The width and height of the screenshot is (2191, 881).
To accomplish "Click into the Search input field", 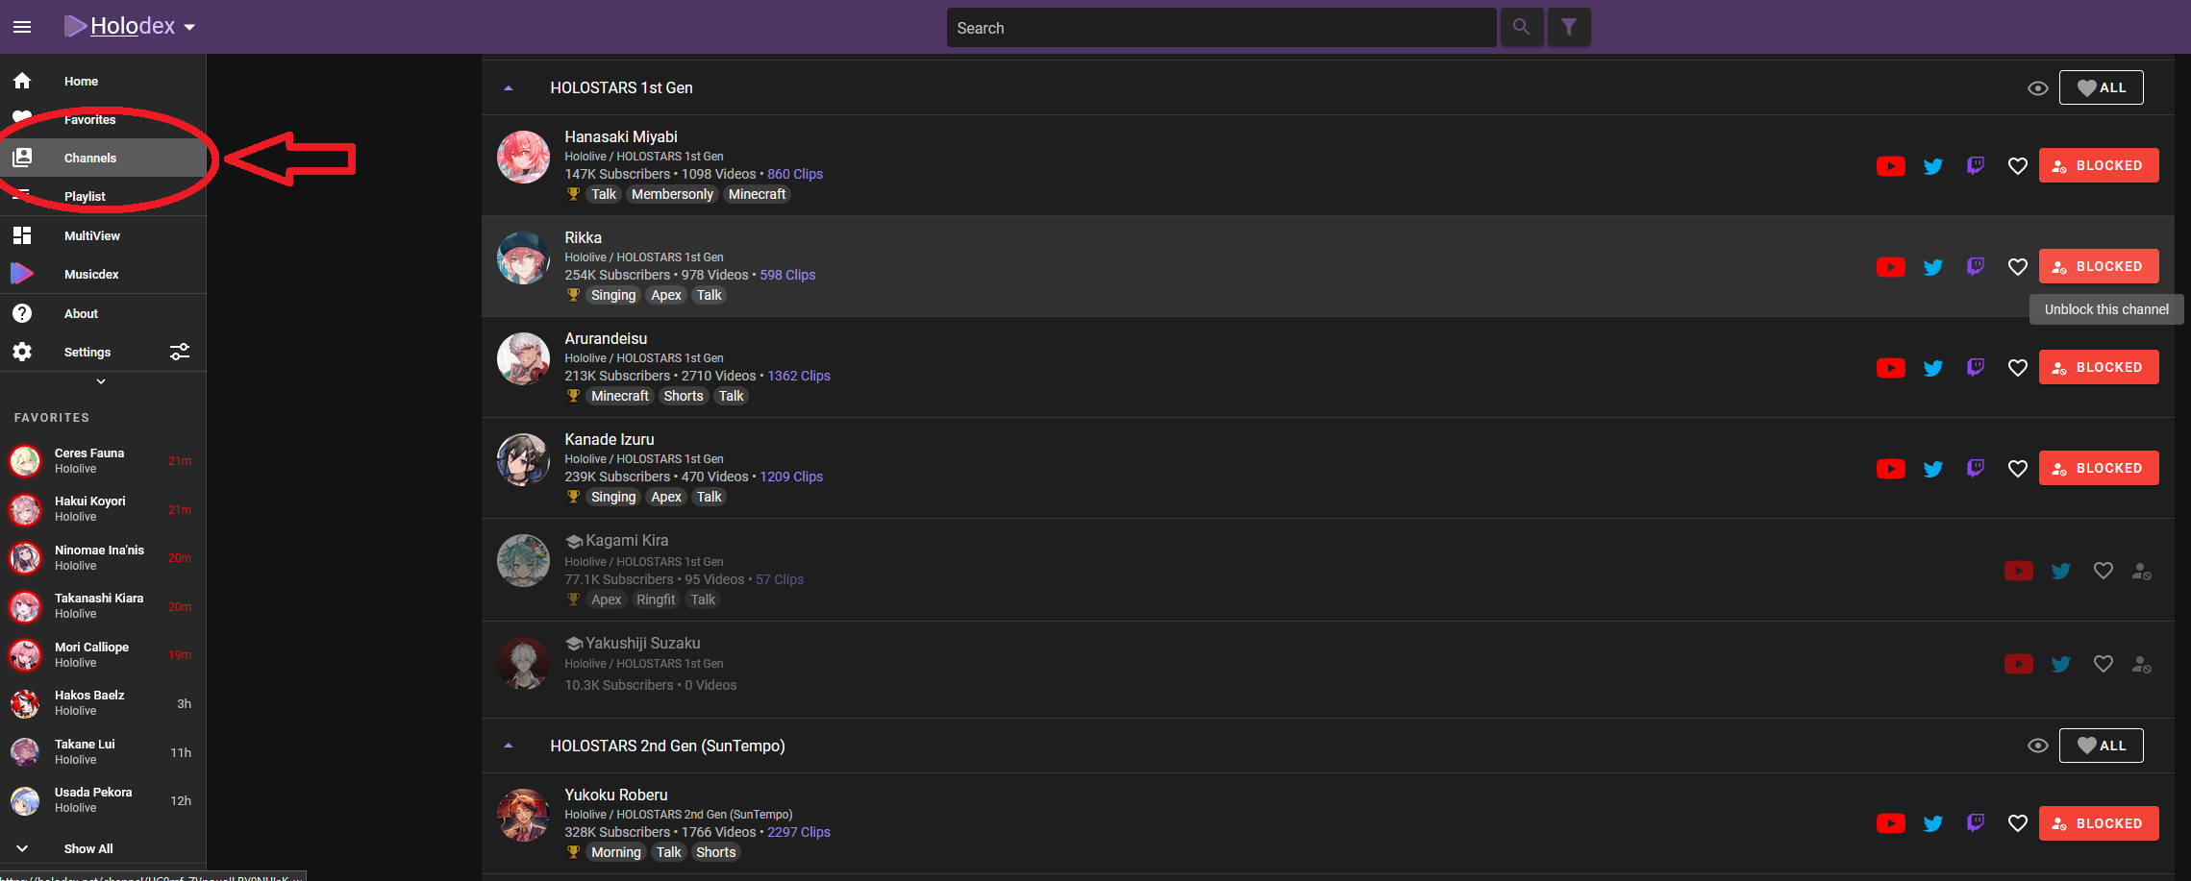I will coord(1219,28).
